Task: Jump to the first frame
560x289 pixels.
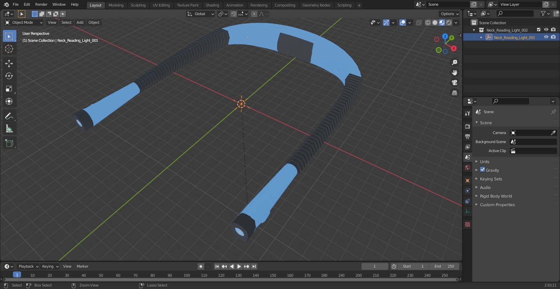Action: coord(217,266)
